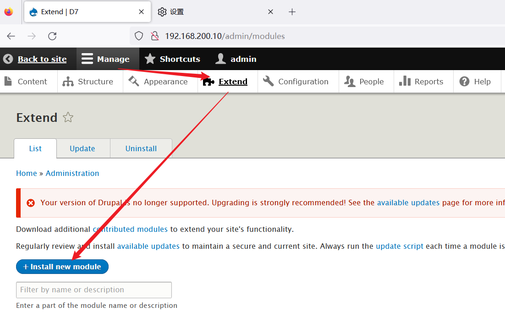Open available updates link in warning message
This screenshot has height=323, width=505.
point(408,203)
